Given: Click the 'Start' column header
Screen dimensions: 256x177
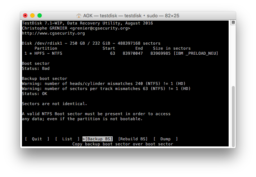Looking at the screenshot, I should point(109,48).
